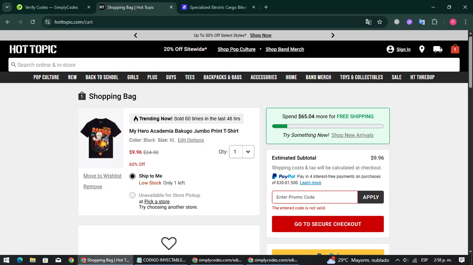
Task: Click GO TO SECURE CHECKOUT button
Action: (x=328, y=224)
